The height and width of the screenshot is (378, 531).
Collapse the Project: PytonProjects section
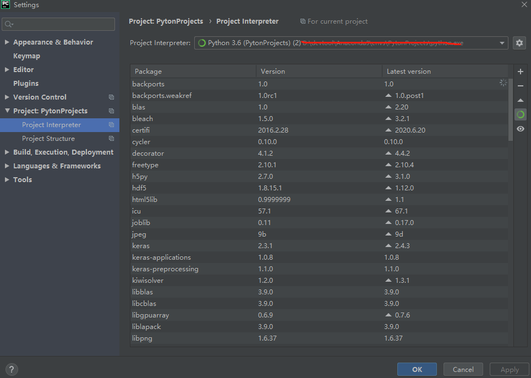(7, 111)
